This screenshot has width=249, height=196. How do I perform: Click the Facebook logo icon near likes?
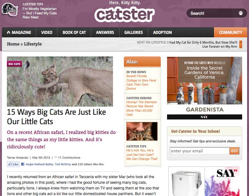[x=23, y=164]
